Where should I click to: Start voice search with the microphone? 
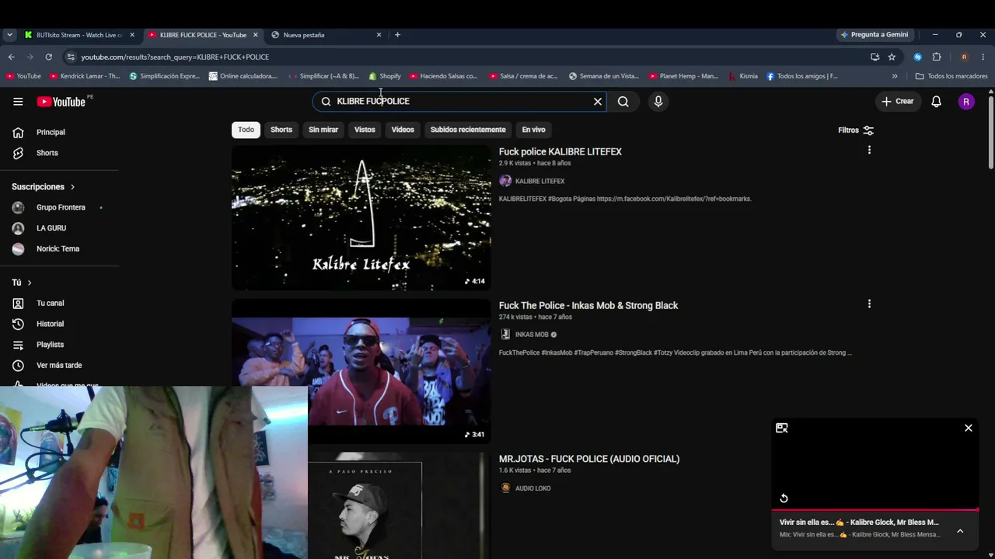(x=658, y=102)
